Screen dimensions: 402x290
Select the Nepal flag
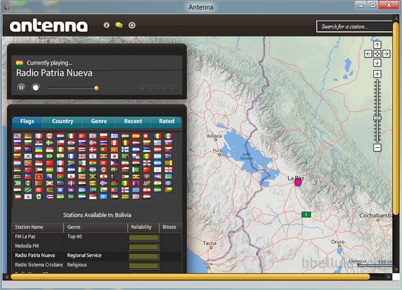(112, 176)
